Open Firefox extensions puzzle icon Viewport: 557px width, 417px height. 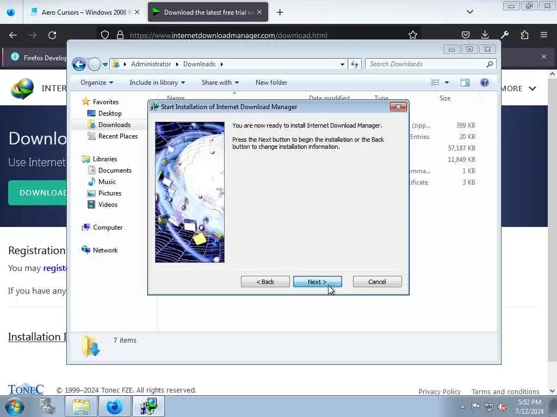pyautogui.click(x=524, y=35)
